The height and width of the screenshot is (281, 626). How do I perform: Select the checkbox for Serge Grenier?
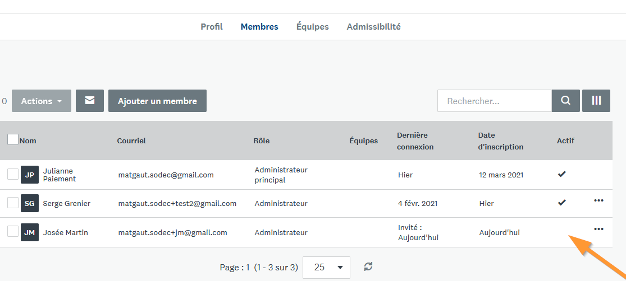click(x=13, y=203)
